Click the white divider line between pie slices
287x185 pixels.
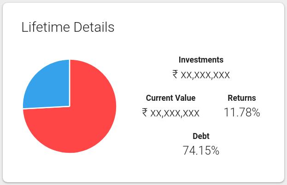[x=70, y=83]
